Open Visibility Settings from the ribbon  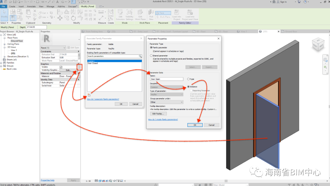pos(129,14)
